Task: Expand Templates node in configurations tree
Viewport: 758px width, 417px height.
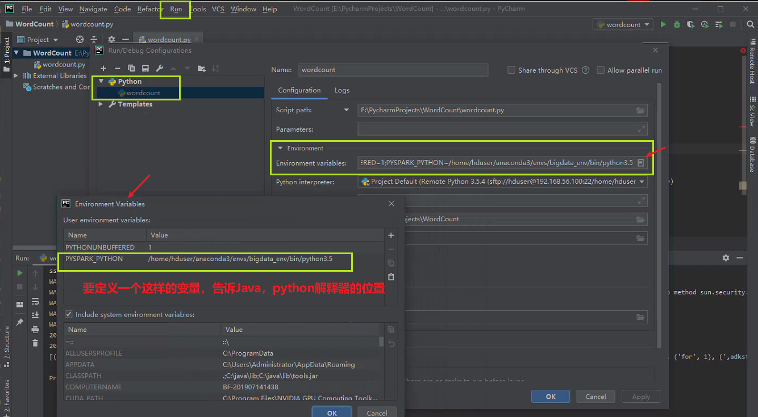Action: [x=101, y=104]
